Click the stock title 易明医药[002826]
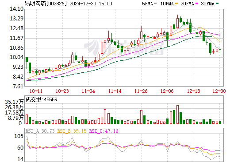 pos(45,4)
